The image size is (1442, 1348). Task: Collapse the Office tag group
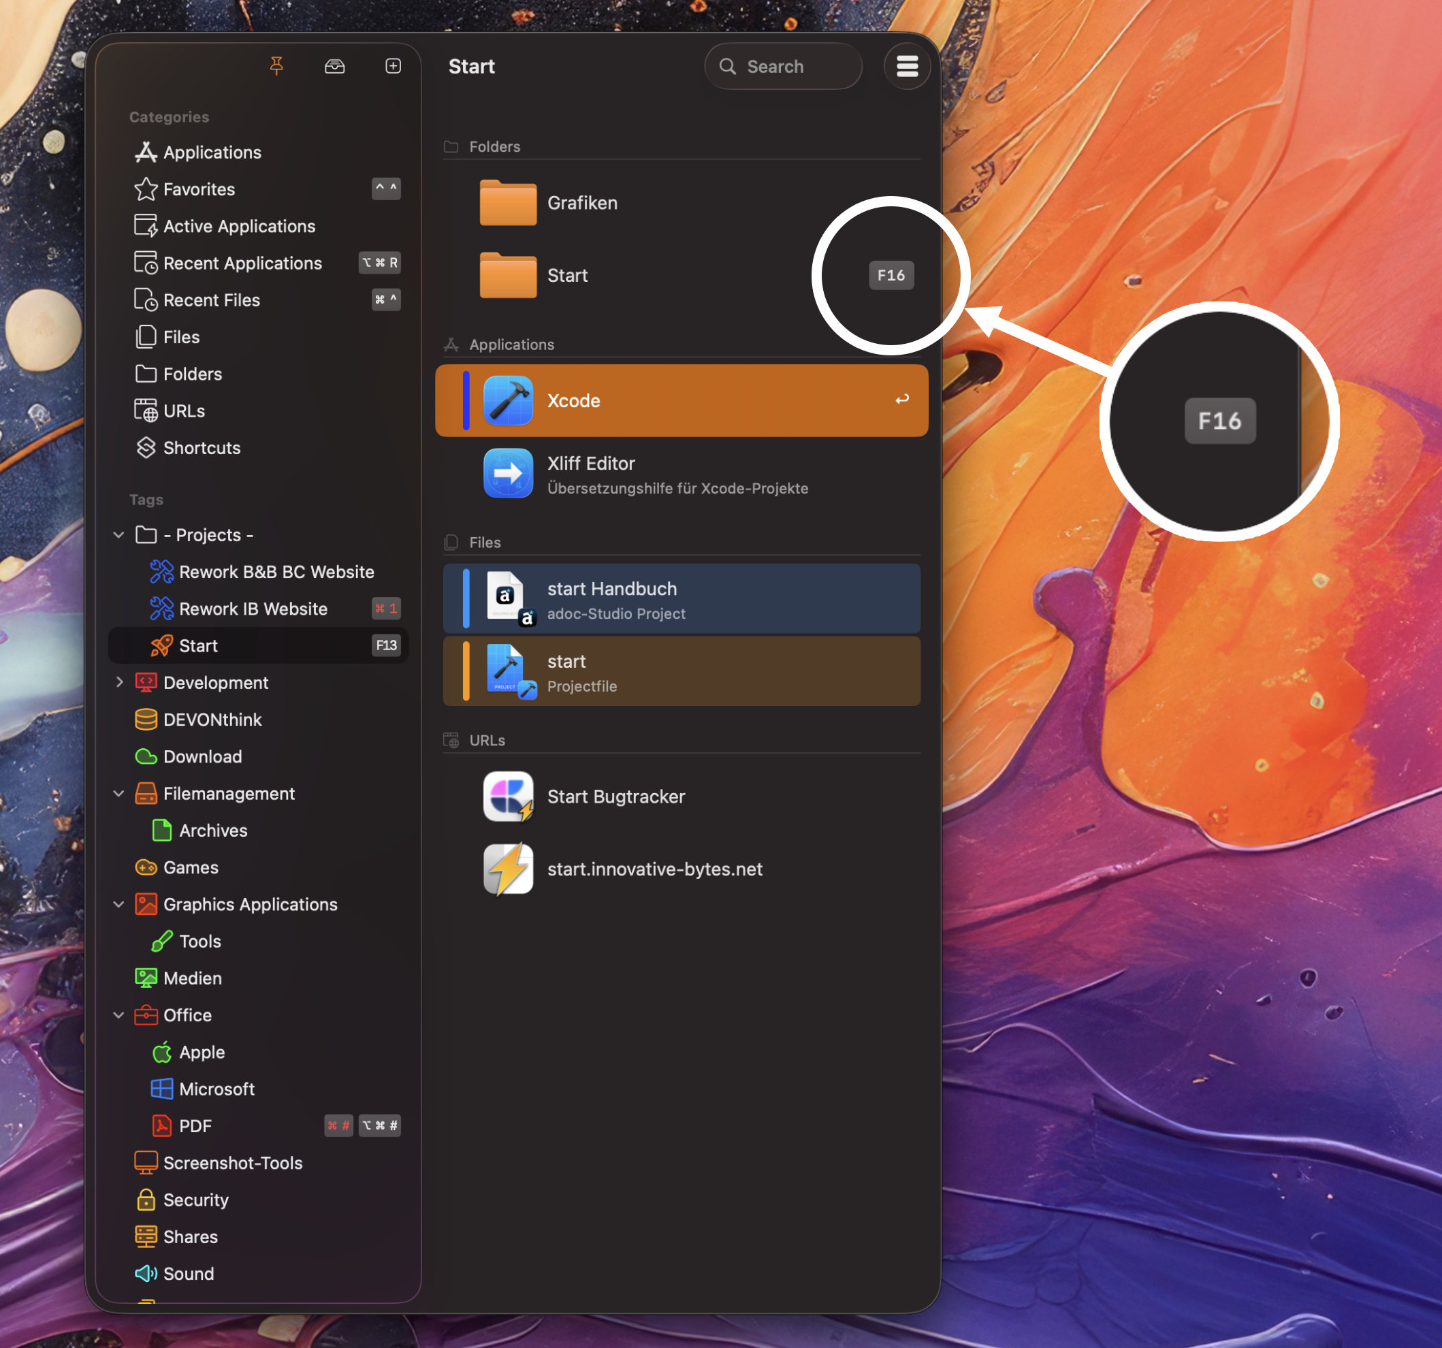pos(119,1016)
